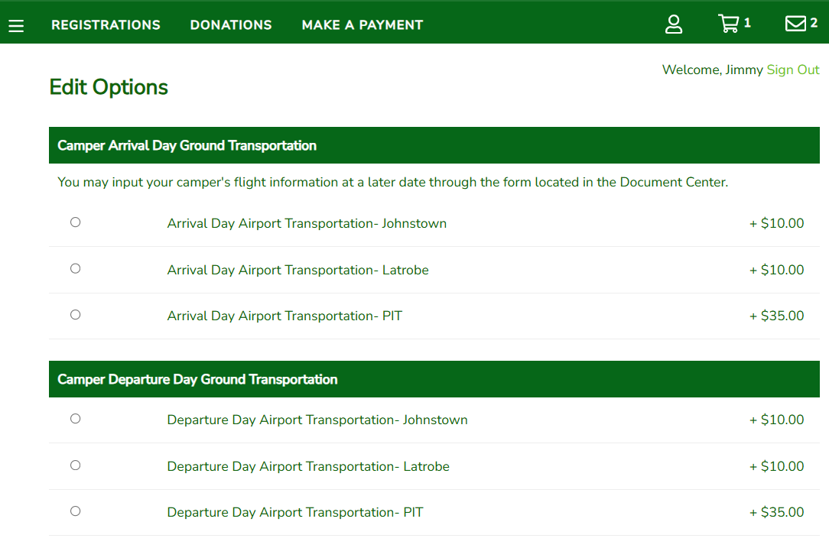Open the user account profile icon
Viewport: 829px width, 548px height.
(x=674, y=24)
